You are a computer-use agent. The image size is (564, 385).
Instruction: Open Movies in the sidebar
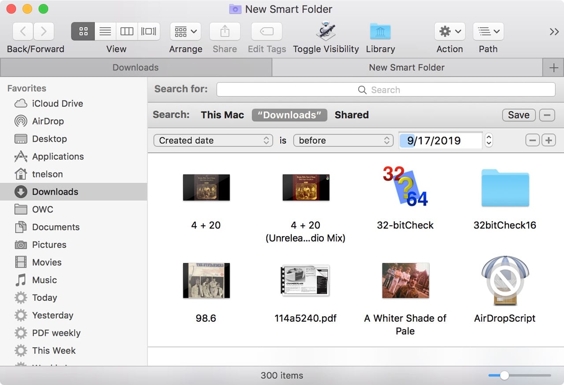(x=74, y=262)
